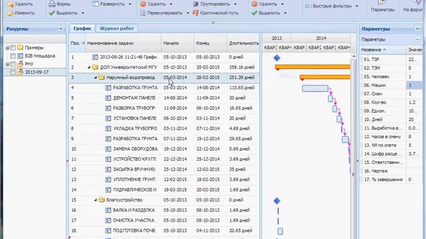Click the task icon of РАЗБОРКА ТРУБОПР row
Screen dimensions: 426x239
tap(108, 108)
